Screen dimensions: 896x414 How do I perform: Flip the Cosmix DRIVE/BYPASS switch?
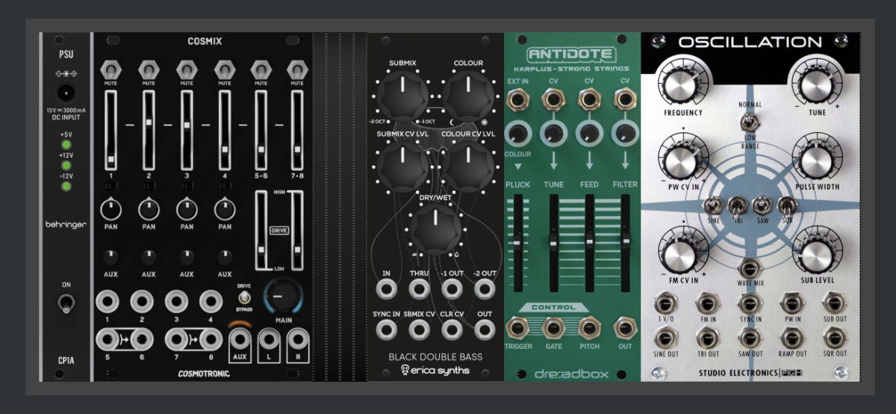click(x=243, y=297)
